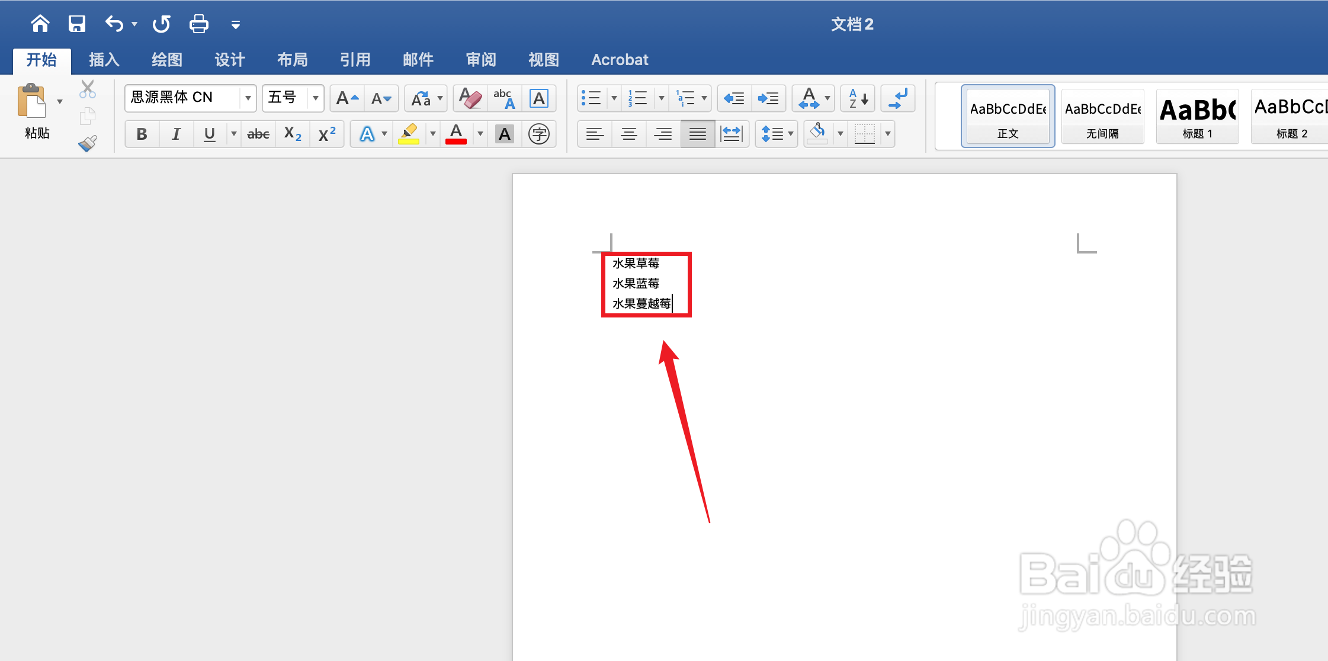The image size is (1328, 661).
Task: Click the Sort A-Z icon
Action: (858, 98)
